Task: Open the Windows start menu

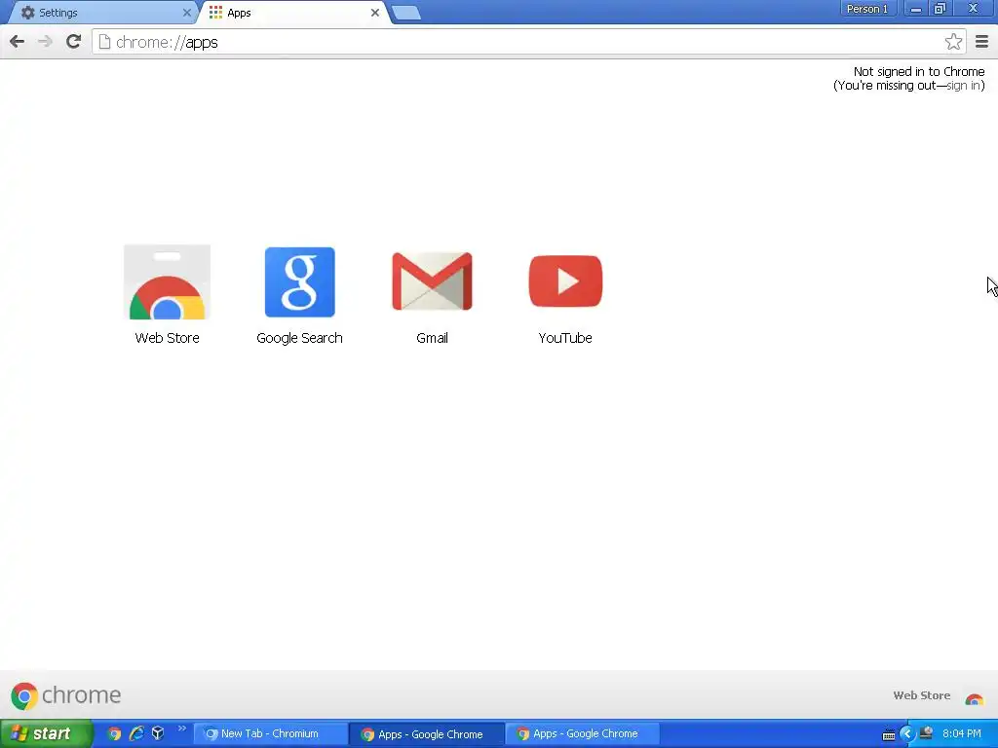Action: [45, 733]
